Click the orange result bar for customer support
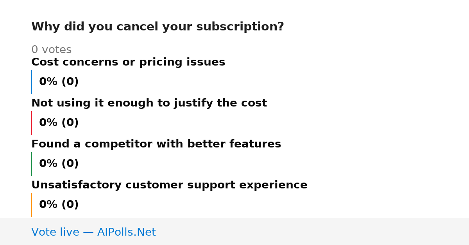 [31, 205]
